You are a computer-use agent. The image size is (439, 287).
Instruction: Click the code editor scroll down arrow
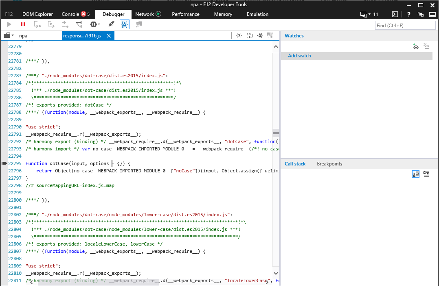coord(276,273)
